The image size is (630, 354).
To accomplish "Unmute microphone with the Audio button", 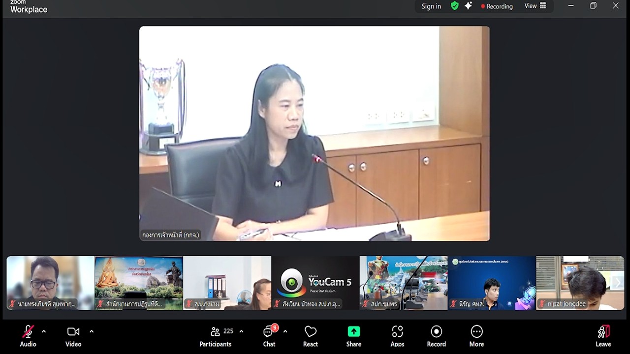I will tap(28, 336).
